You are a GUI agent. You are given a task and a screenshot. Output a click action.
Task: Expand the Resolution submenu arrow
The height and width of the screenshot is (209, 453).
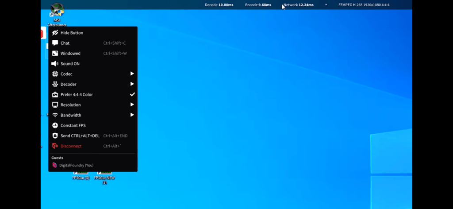click(132, 104)
